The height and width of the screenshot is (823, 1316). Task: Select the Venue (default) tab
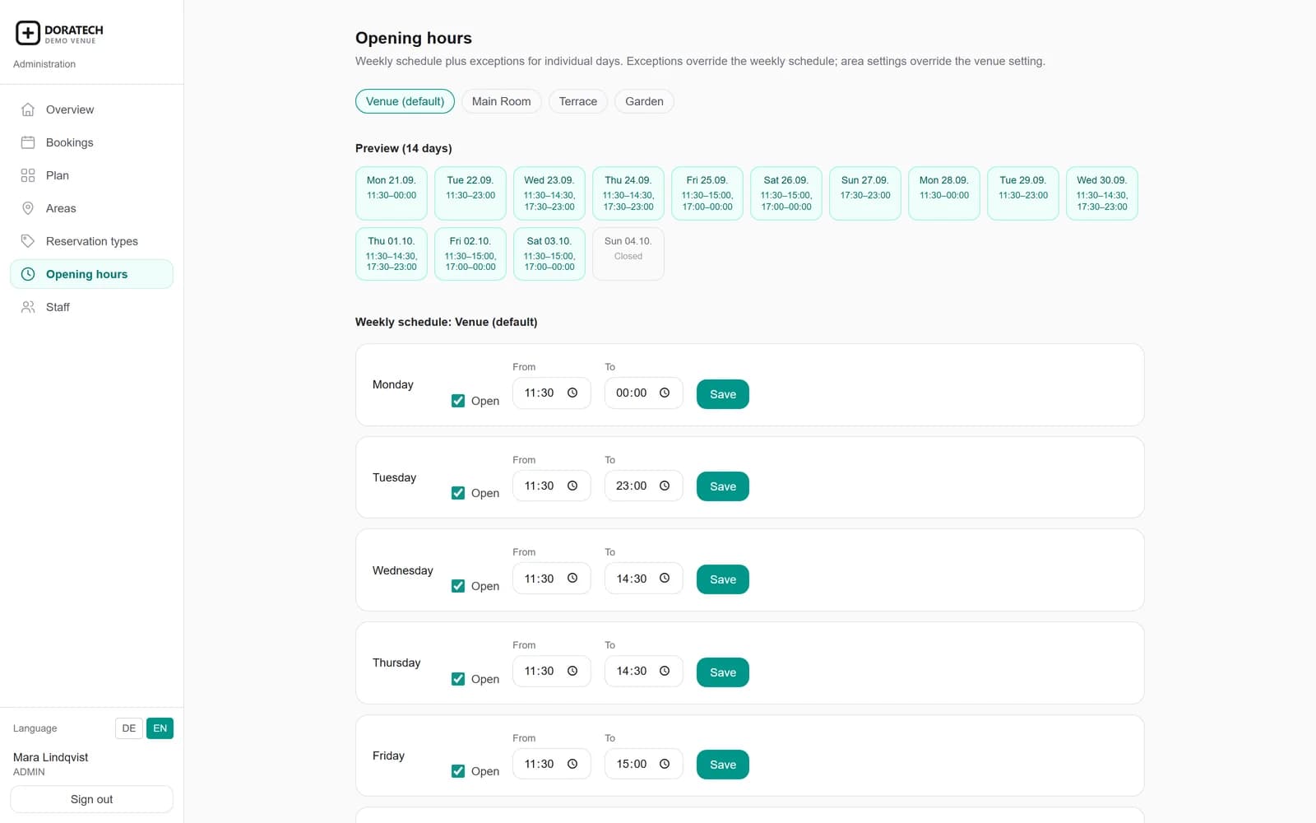tap(405, 101)
